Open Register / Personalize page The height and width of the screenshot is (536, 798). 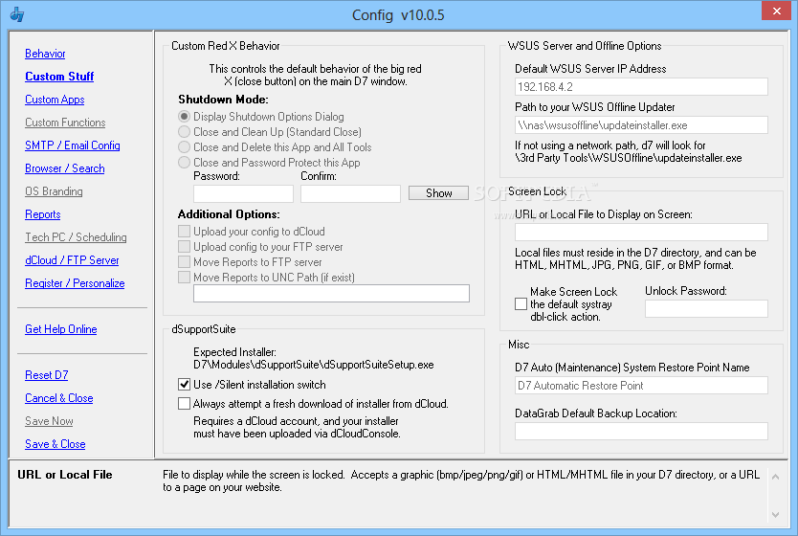(x=75, y=283)
